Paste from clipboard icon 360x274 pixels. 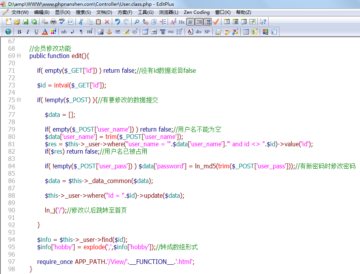coord(98,22)
